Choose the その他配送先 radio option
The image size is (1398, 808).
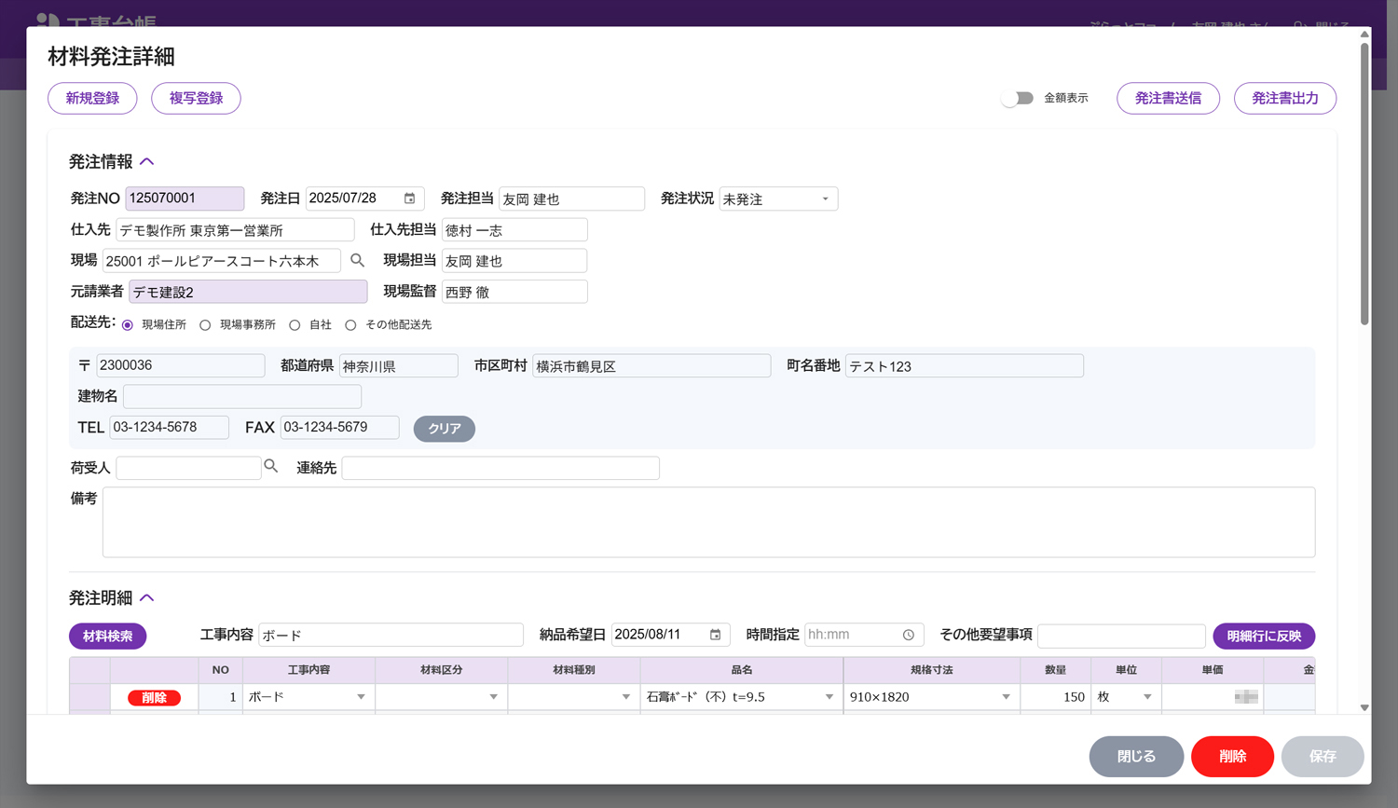pos(350,325)
